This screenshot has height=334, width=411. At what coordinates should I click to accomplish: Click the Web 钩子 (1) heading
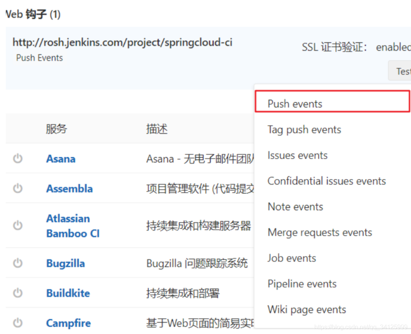(x=33, y=14)
